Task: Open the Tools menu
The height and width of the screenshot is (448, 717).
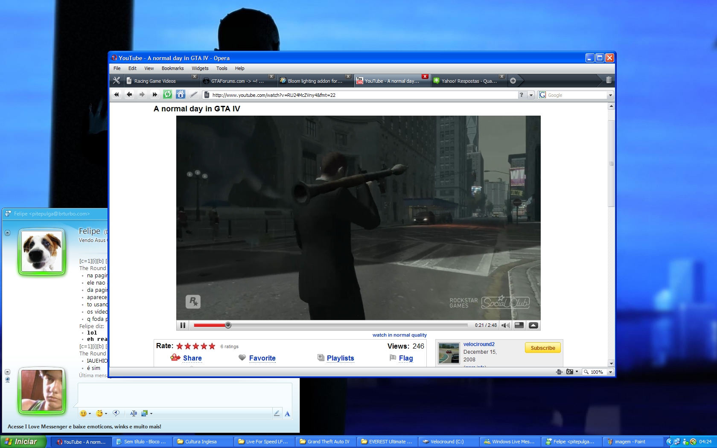Action: (x=222, y=68)
